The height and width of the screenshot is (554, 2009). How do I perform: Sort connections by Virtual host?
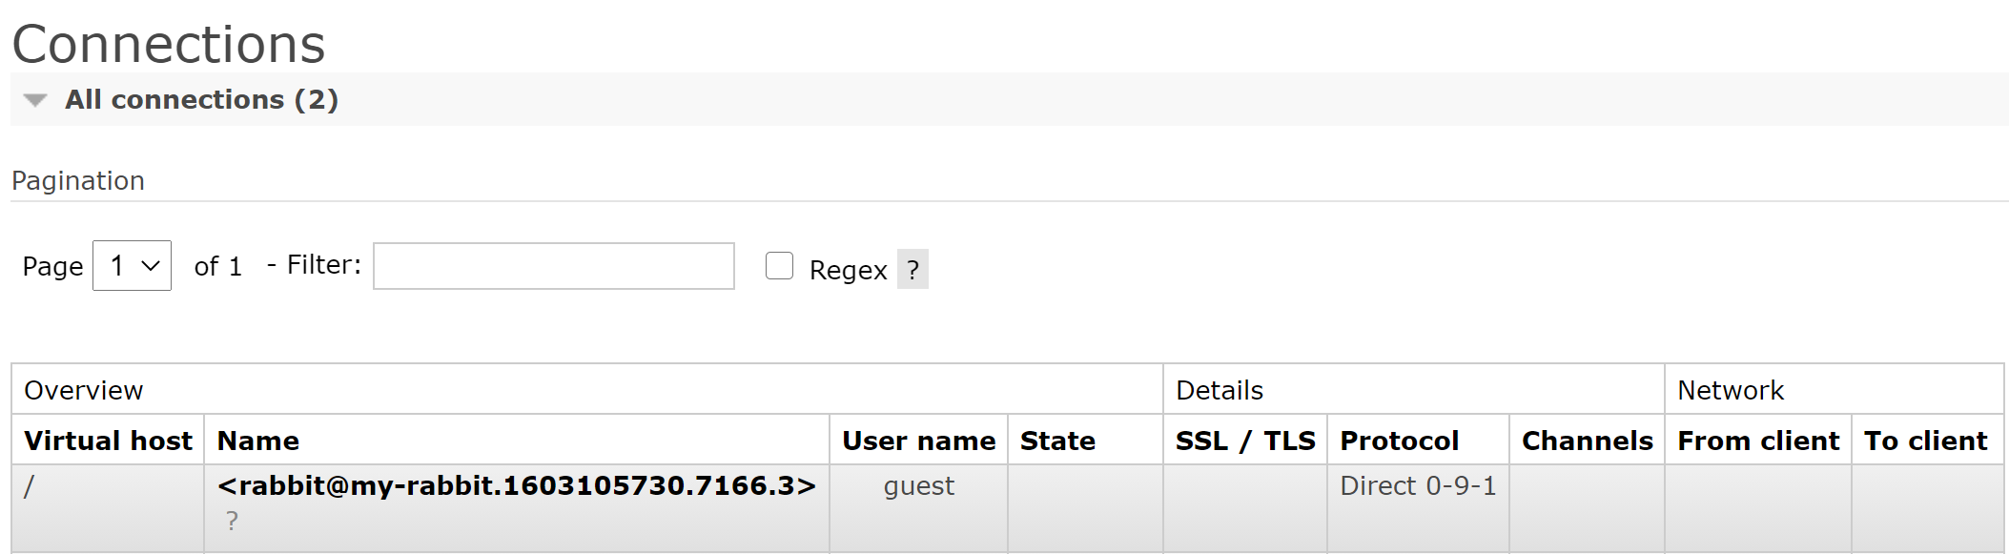[109, 441]
